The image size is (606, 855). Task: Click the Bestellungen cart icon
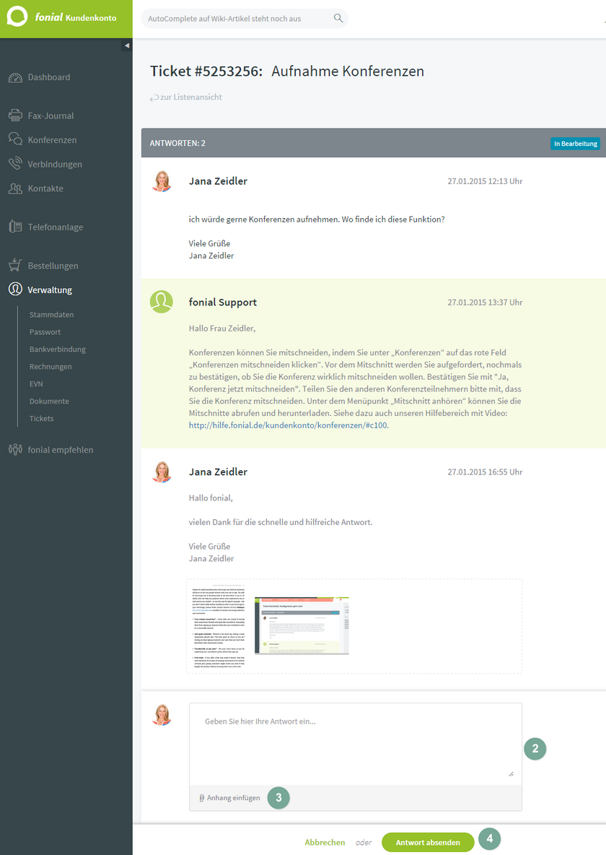tap(15, 266)
